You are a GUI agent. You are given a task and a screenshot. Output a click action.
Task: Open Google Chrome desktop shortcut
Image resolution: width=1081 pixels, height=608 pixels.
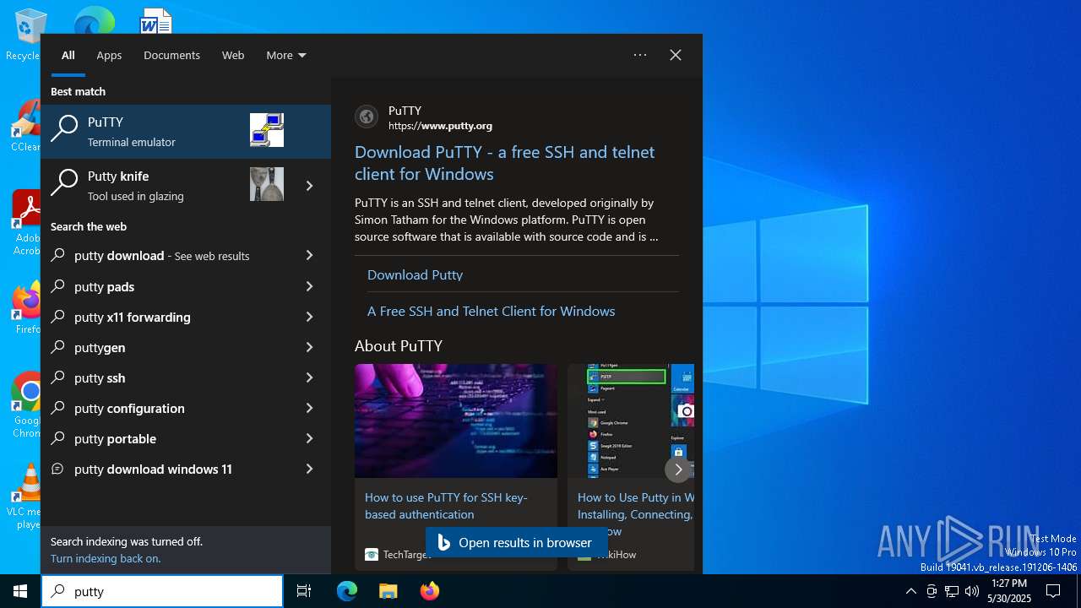tap(26, 405)
